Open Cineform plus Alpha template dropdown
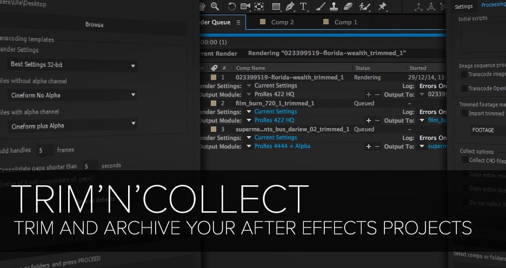 72,125
